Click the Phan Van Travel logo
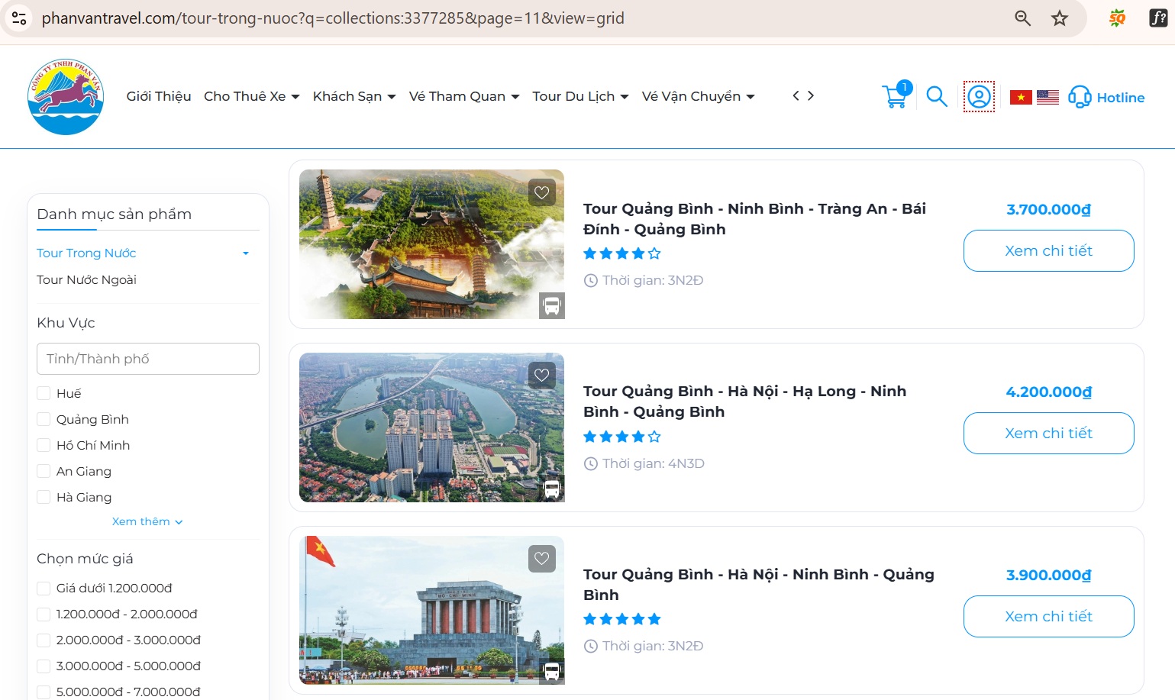 [66, 97]
